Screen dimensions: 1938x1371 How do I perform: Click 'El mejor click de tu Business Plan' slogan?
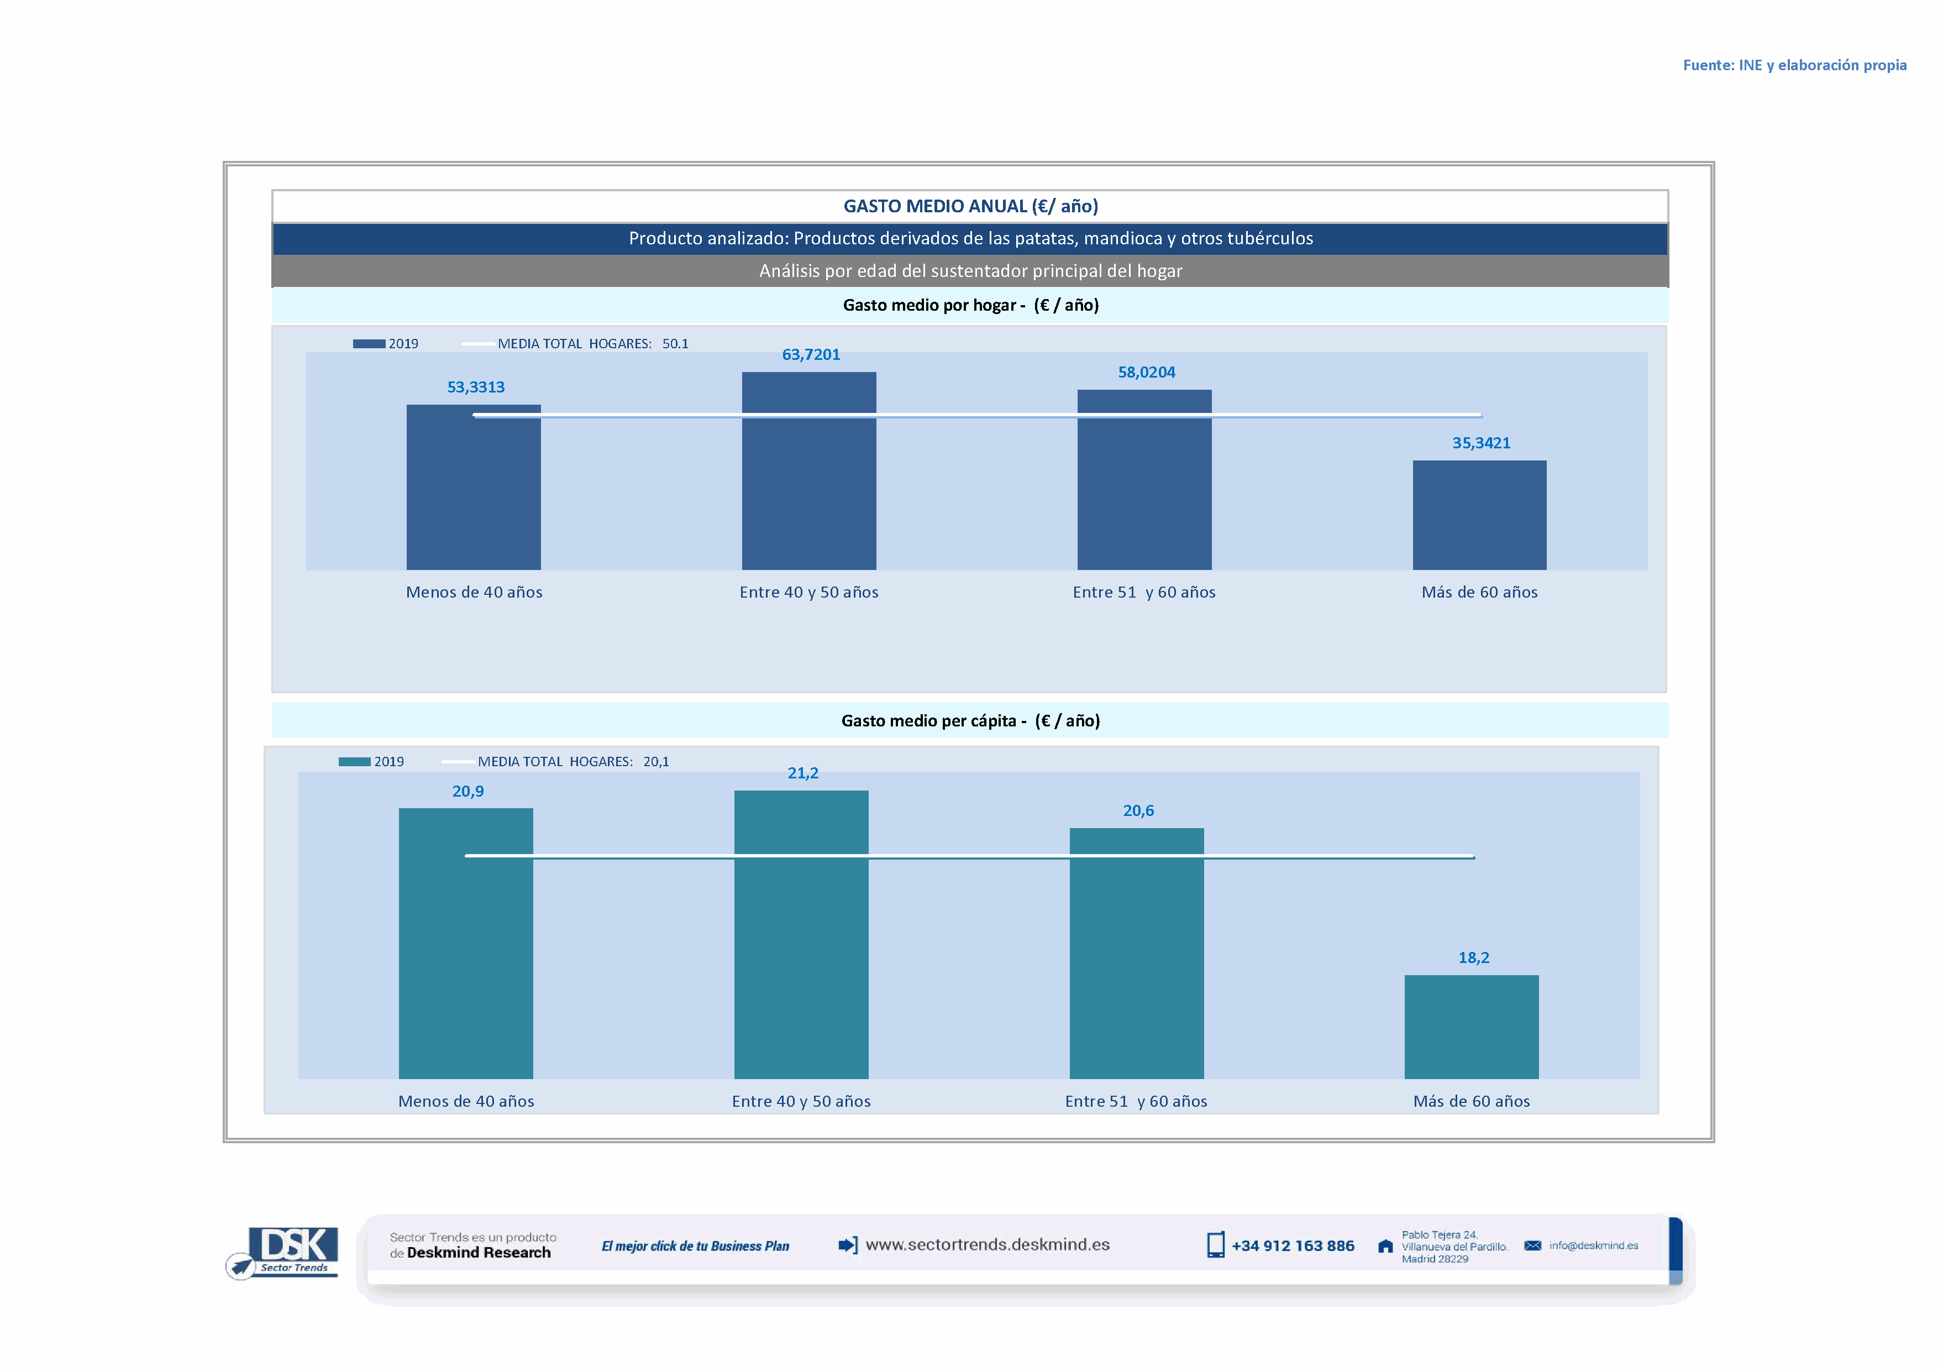[x=695, y=1246]
